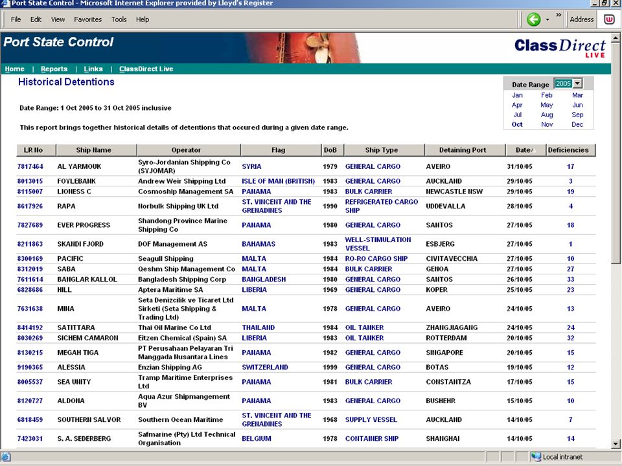Click SUPPLY VESSEL type link
622x466 pixels.
pos(371,419)
